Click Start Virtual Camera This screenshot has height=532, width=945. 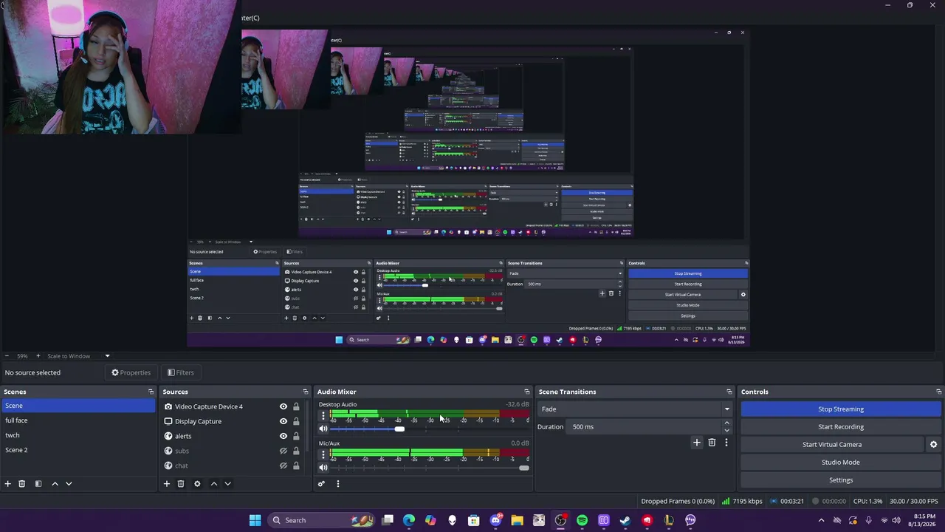[832, 445]
